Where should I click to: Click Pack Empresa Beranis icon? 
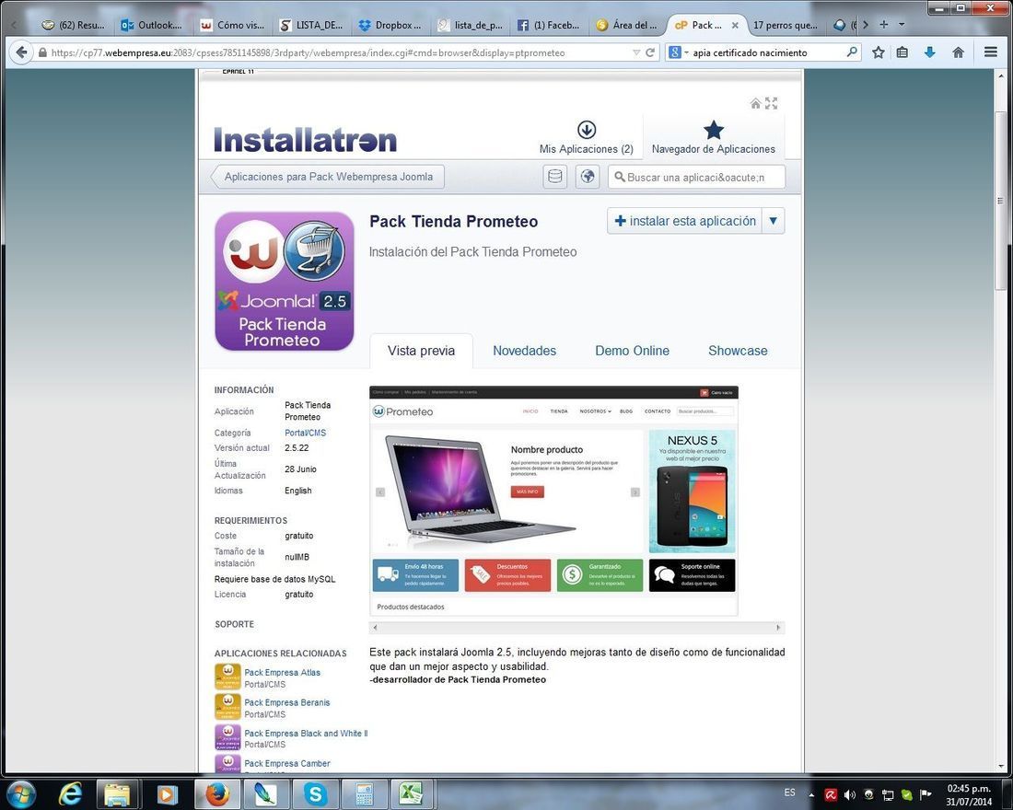click(x=227, y=707)
